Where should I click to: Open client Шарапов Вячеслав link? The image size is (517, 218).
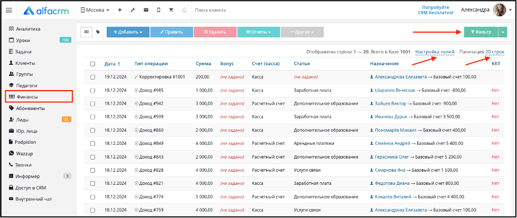click(x=390, y=91)
